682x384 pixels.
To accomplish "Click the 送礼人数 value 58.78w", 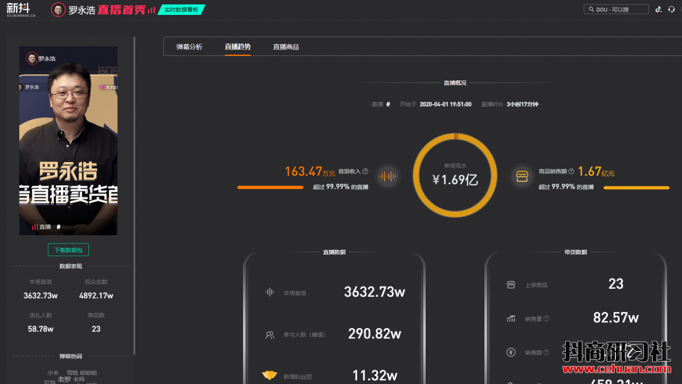I will coord(41,329).
